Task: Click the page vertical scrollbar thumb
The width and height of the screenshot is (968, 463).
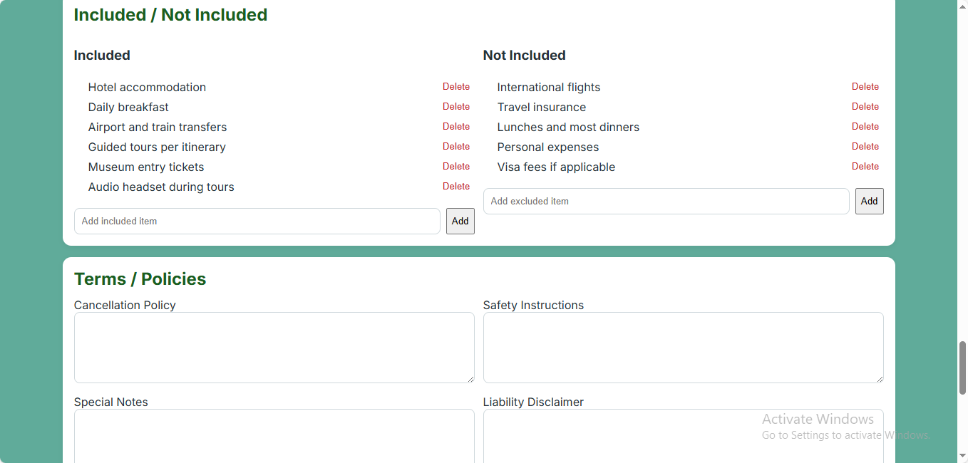Action: pyautogui.click(x=962, y=368)
